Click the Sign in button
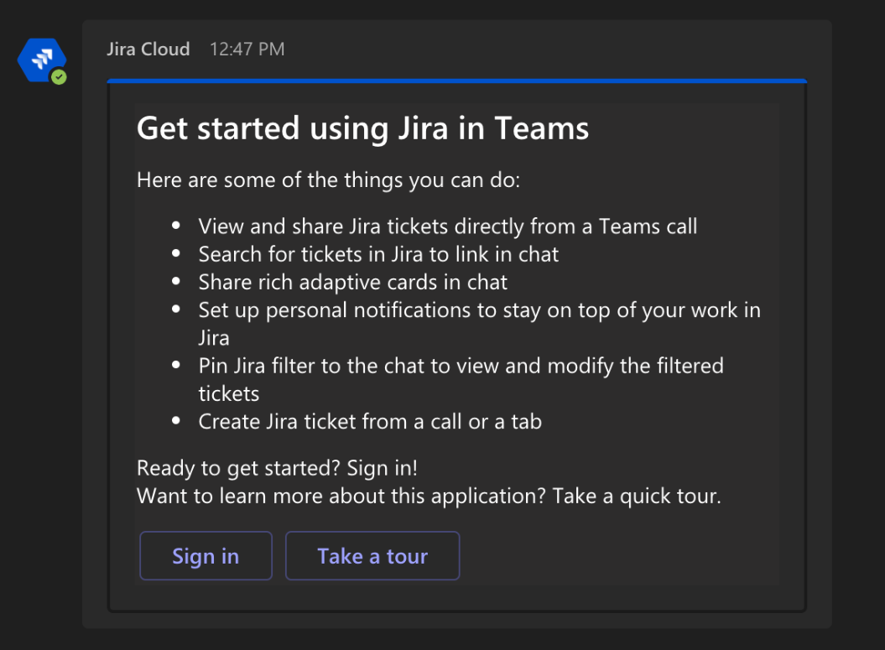This screenshot has height=650, width=885. (x=206, y=556)
